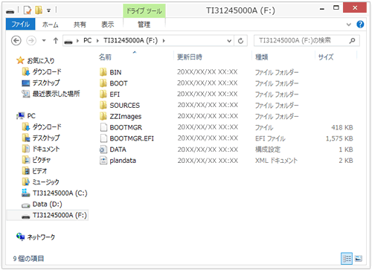Open the recent locations dropdown arrow
Screen dimensions: 372x270
44,40
